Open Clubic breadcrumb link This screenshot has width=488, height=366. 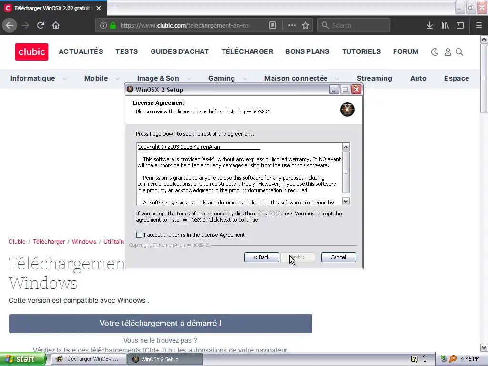tap(17, 242)
